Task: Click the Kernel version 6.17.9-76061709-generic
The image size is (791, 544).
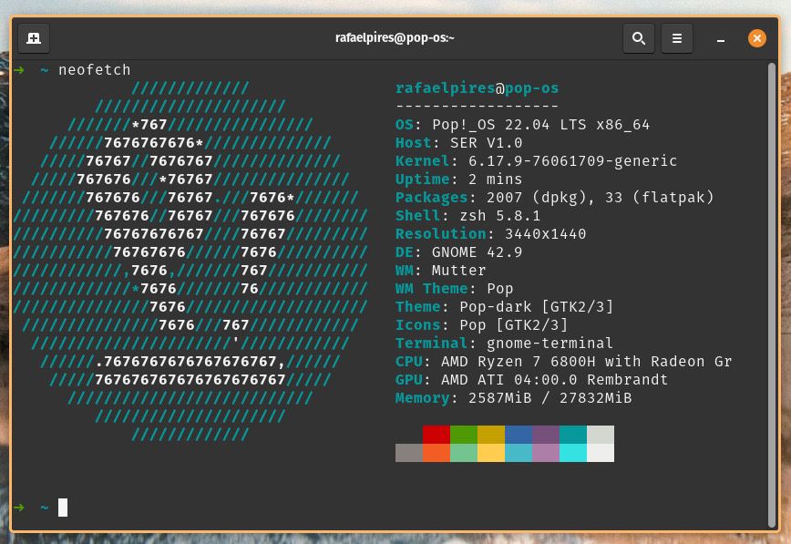Action: click(572, 161)
